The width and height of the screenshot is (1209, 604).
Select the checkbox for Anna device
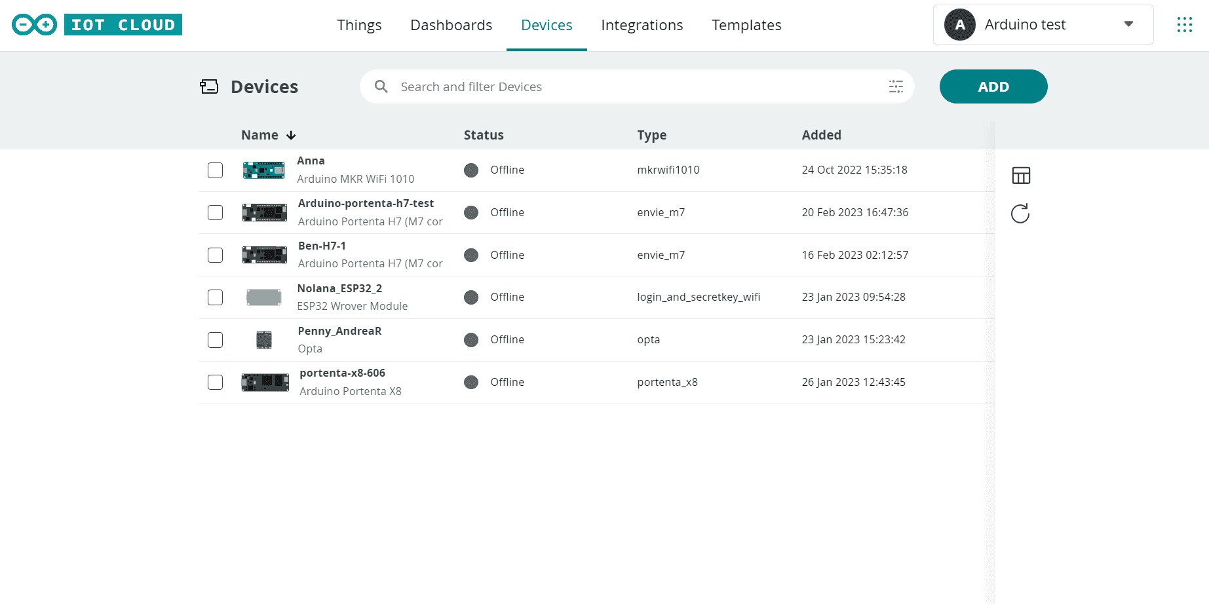[x=215, y=170]
